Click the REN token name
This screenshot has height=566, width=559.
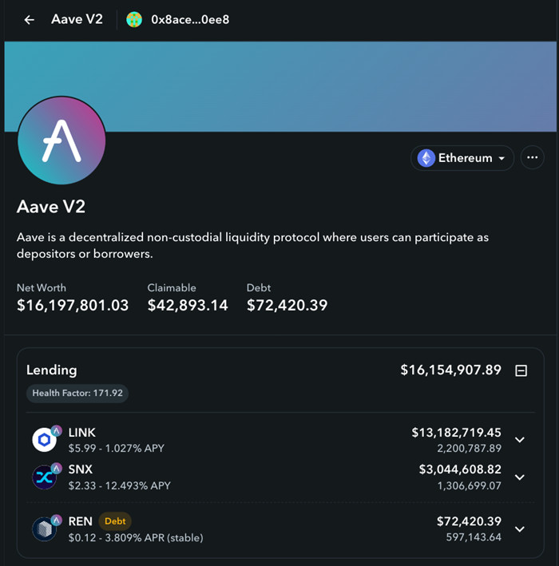81,521
